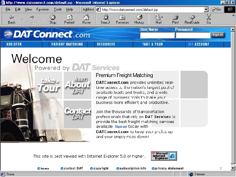Click the Forward toolbar button
Screen dimensions: 236x177
[32, 19]
